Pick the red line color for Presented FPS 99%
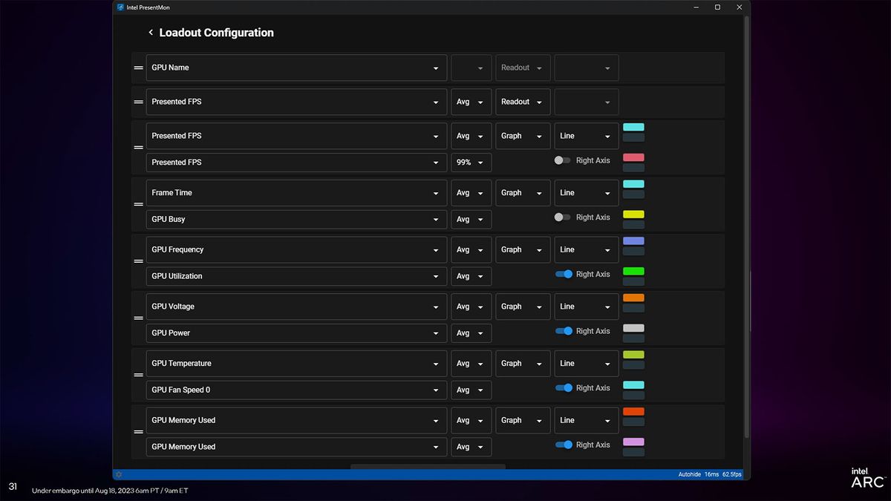Screen dimensions: 891x501 click(x=633, y=157)
